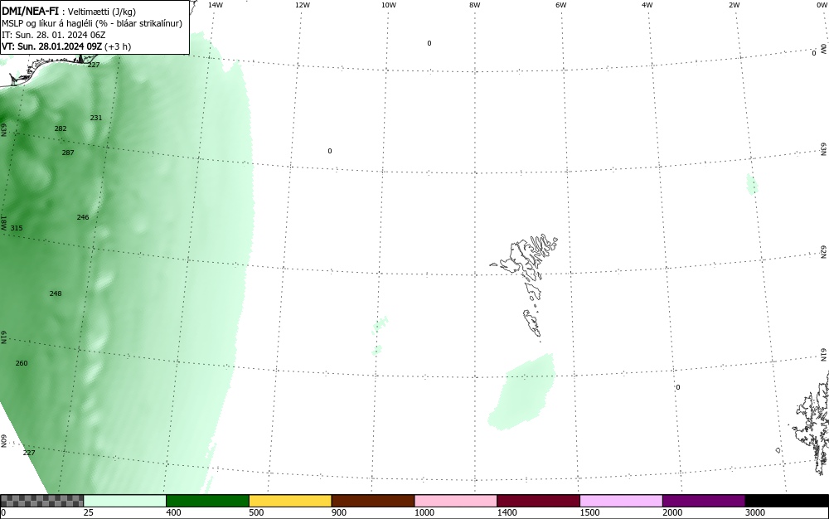Click the '25' label on the legend scale
The image size is (829, 519).
click(x=89, y=512)
